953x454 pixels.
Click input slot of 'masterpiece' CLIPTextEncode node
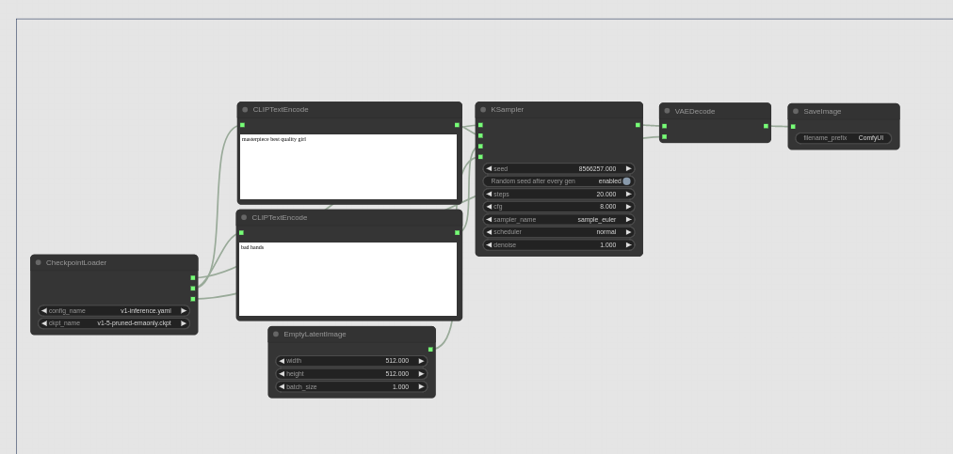(243, 125)
